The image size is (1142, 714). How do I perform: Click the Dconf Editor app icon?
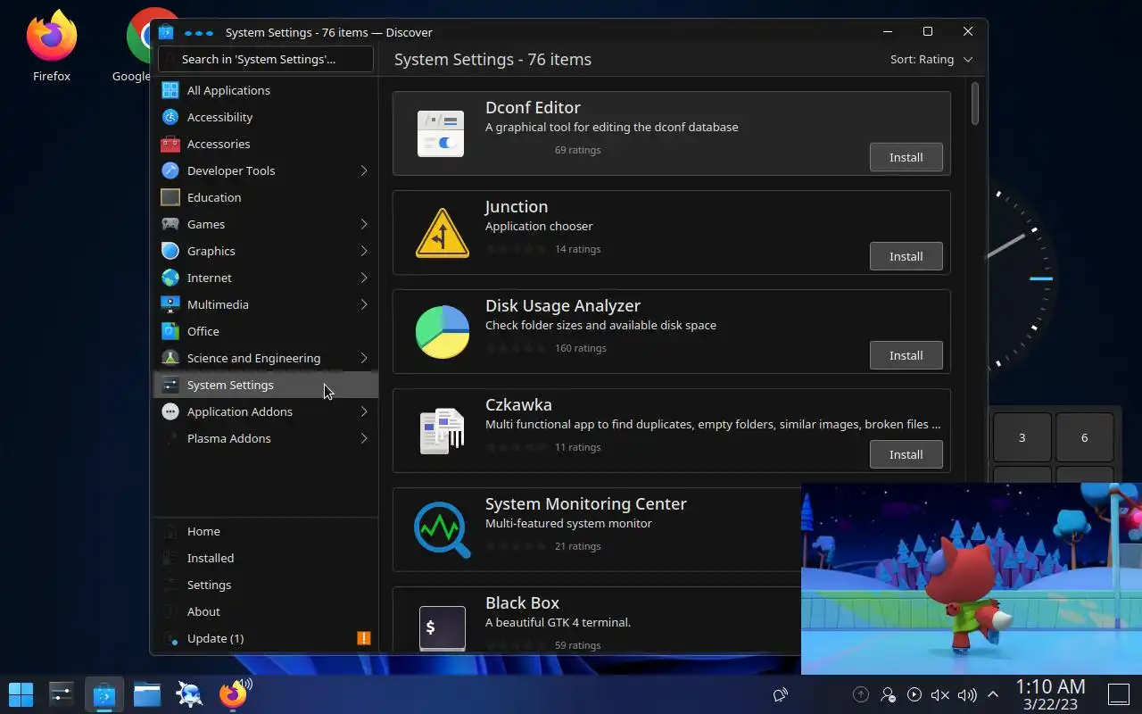(441, 133)
